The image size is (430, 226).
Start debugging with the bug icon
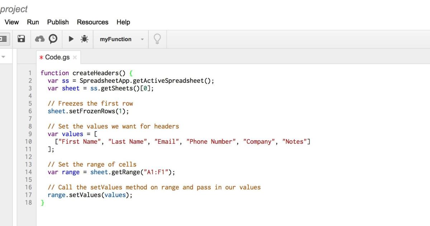click(x=85, y=39)
